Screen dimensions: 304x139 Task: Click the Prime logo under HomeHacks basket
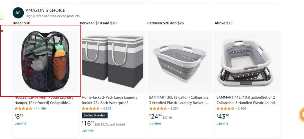(x=88, y=131)
